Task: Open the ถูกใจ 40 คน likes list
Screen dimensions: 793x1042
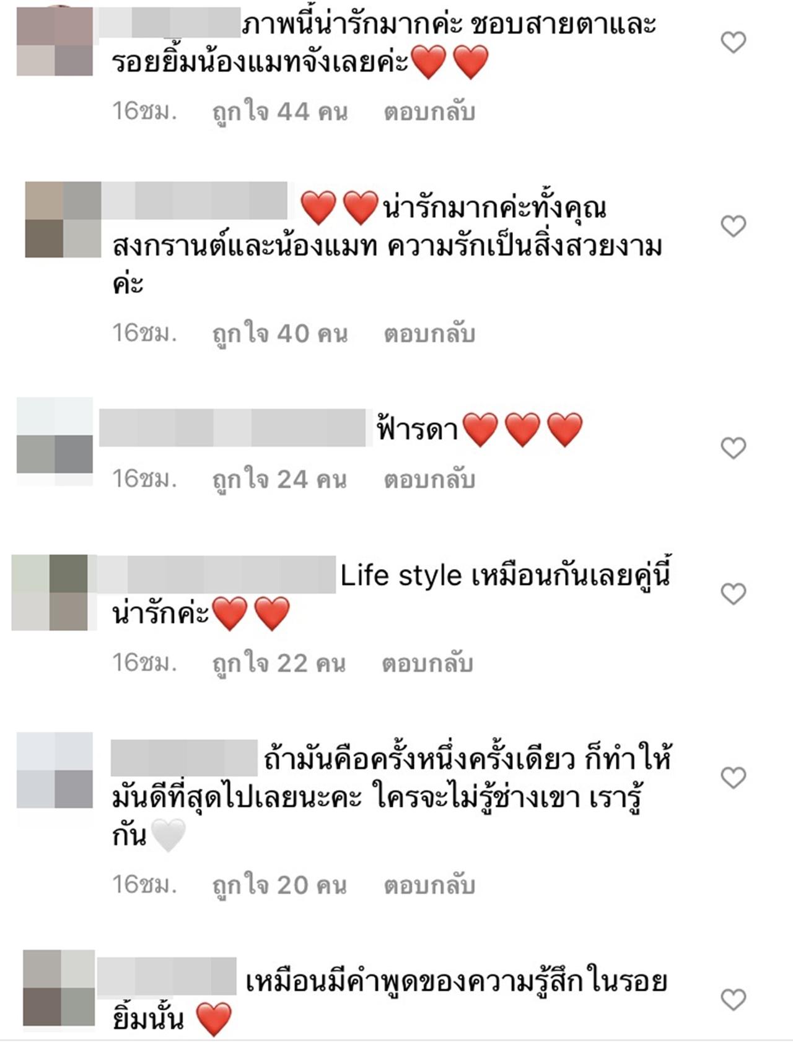Action: (x=280, y=334)
